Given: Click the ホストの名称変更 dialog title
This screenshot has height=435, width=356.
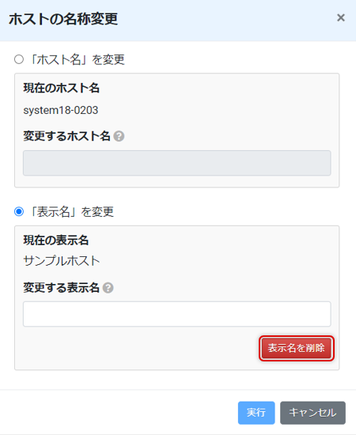Looking at the screenshot, I should pos(63,19).
